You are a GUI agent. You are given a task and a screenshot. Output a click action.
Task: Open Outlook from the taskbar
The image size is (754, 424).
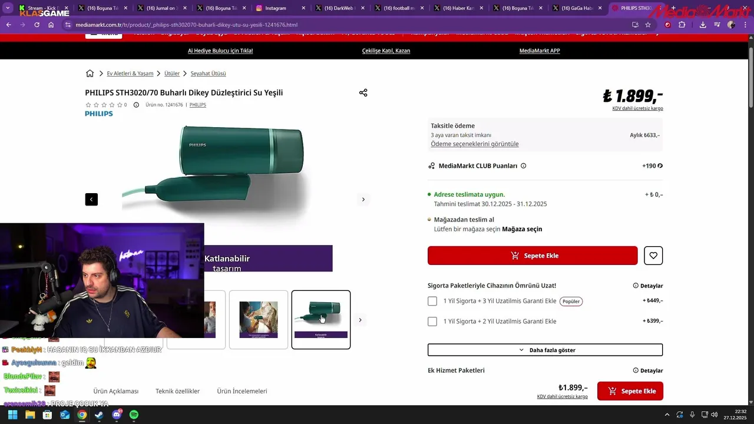pyautogui.click(x=65, y=415)
